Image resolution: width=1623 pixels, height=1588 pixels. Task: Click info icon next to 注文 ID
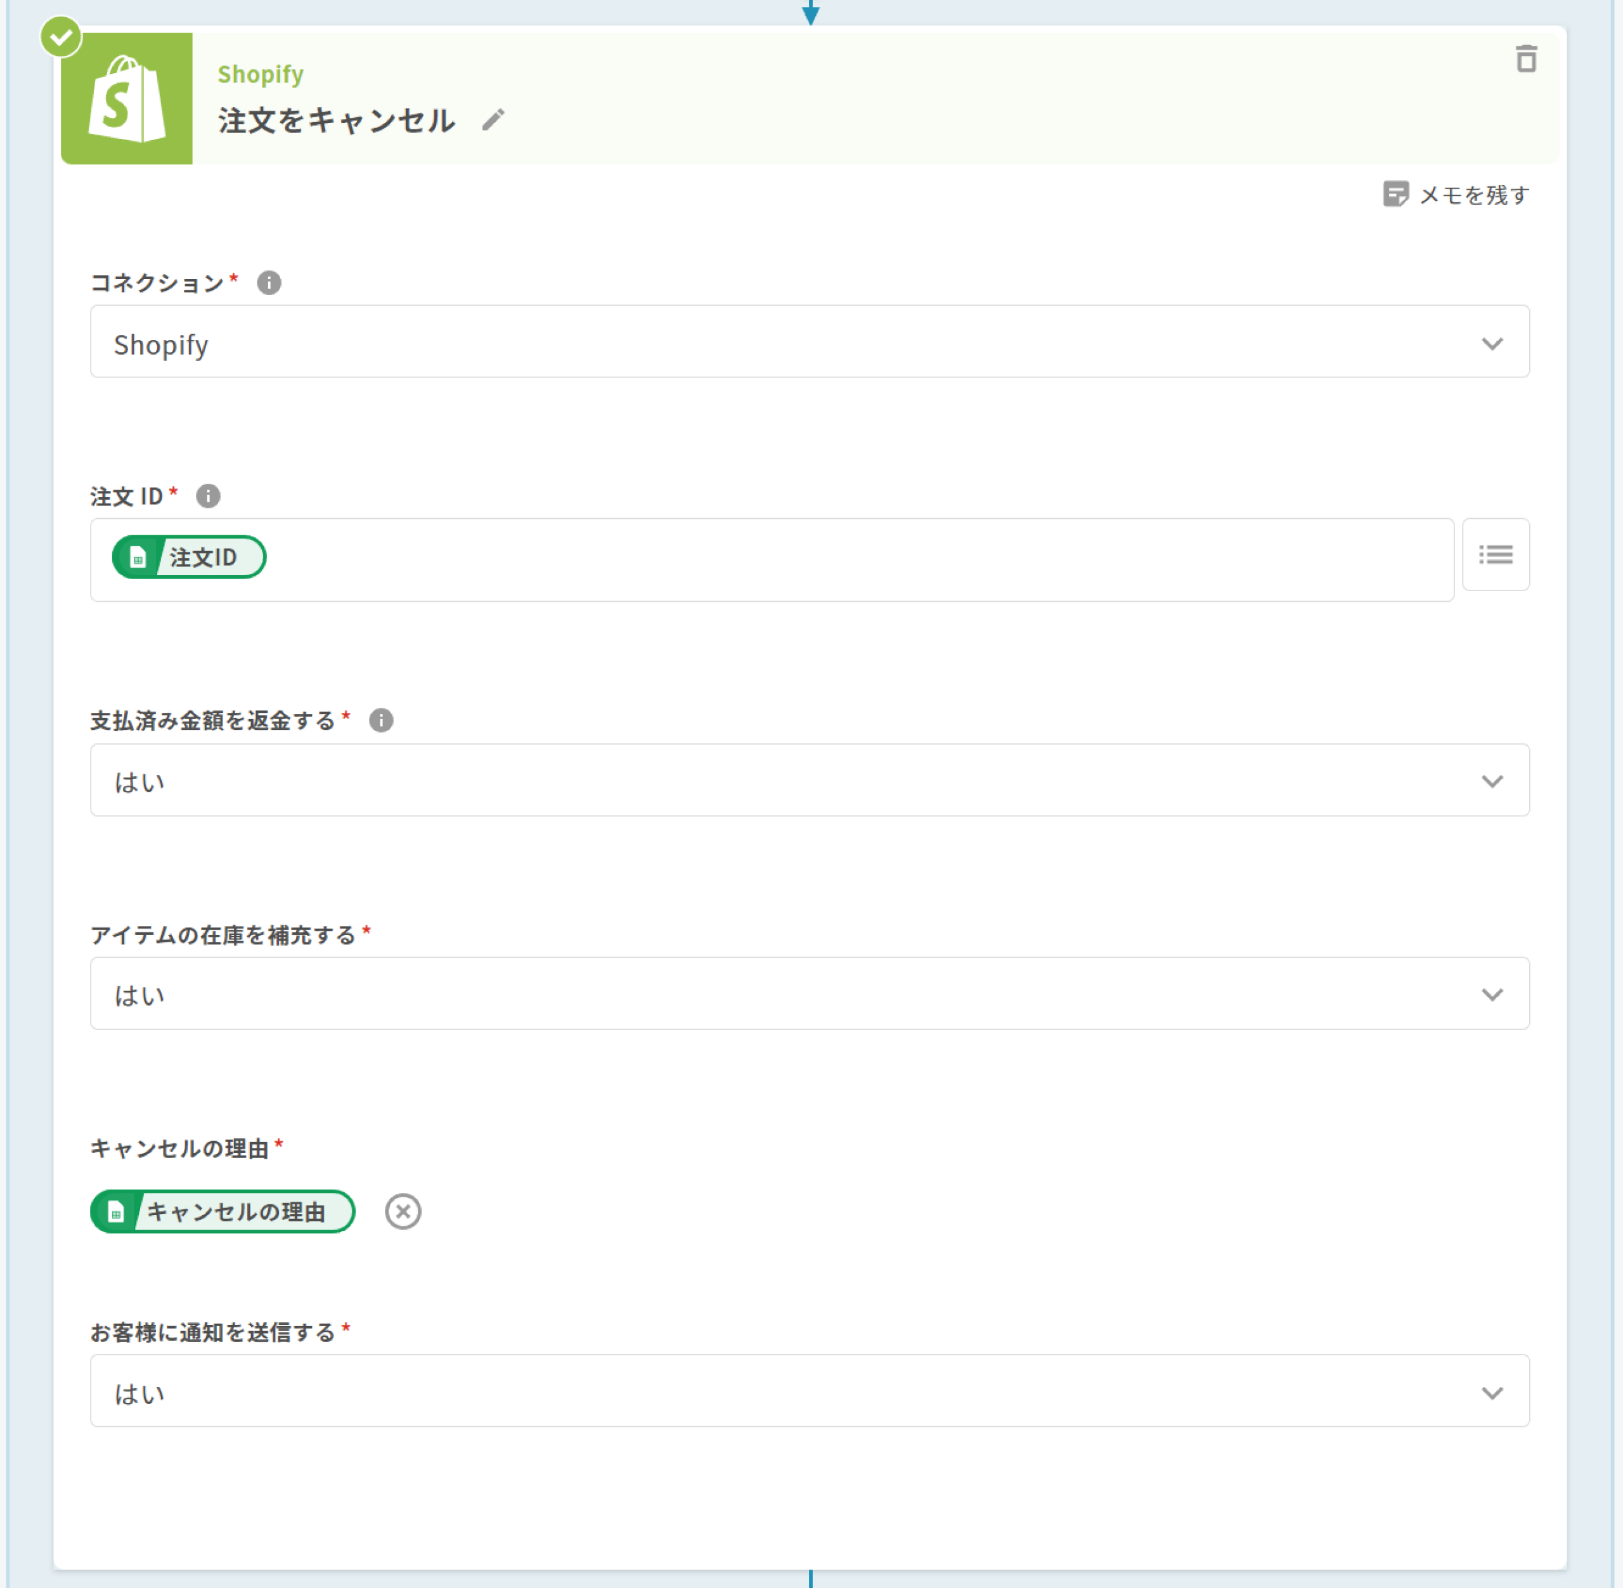[x=207, y=496]
